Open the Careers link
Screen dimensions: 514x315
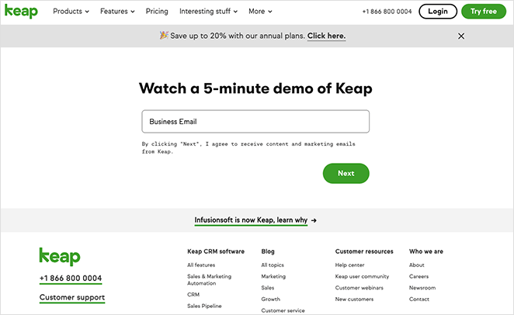[418, 276]
